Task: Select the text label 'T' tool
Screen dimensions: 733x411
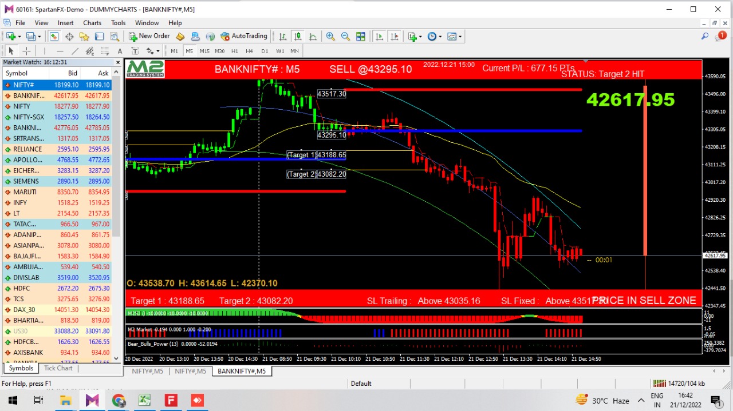Action: coord(135,51)
